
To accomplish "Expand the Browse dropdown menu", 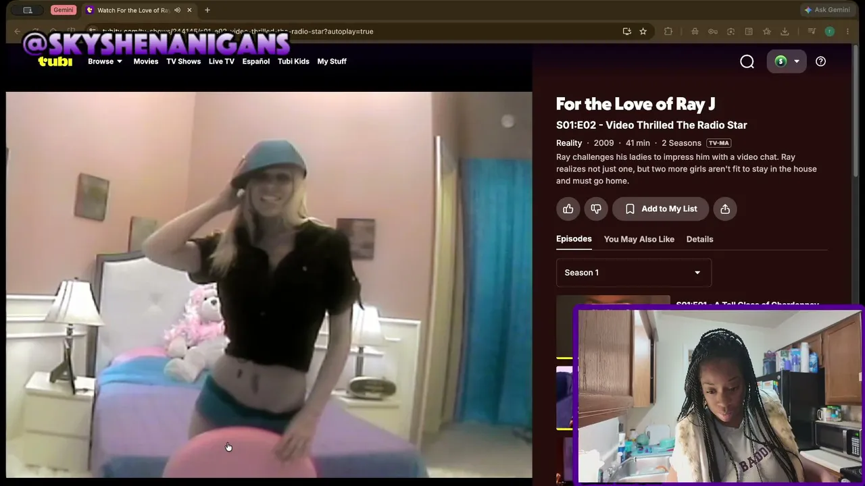I will pyautogui.click(x=105, y=61).
